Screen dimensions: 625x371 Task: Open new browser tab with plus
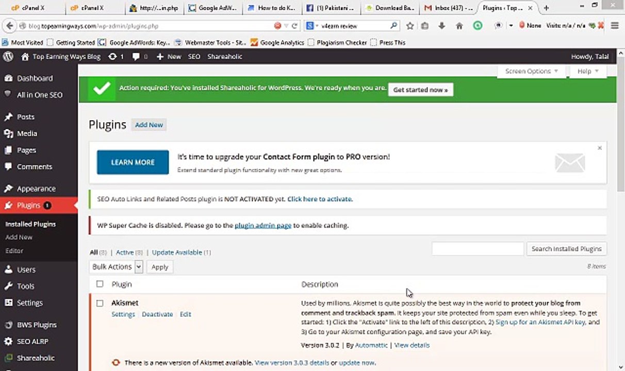click(x=546, y=8)
